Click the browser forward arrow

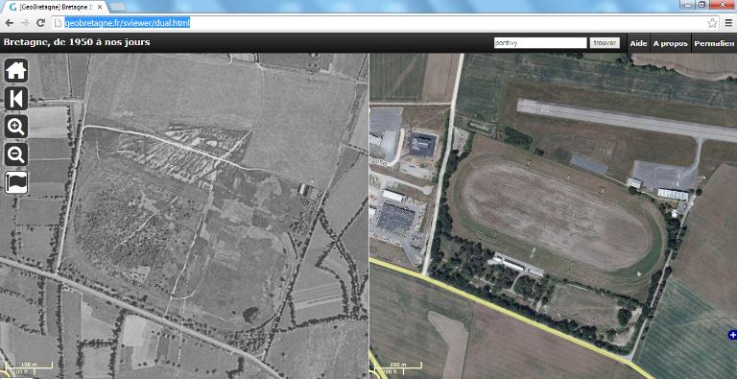[x=25, y=23]
